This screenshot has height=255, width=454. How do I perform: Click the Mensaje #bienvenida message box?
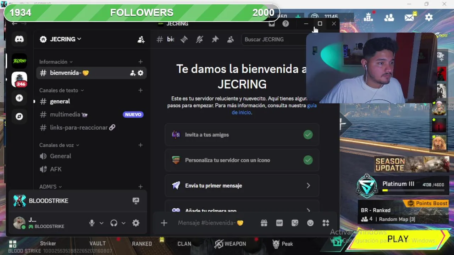click(211, 223)
